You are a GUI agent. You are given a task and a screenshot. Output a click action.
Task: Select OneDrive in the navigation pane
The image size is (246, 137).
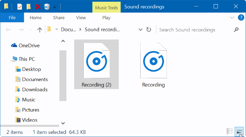(25, 45)
